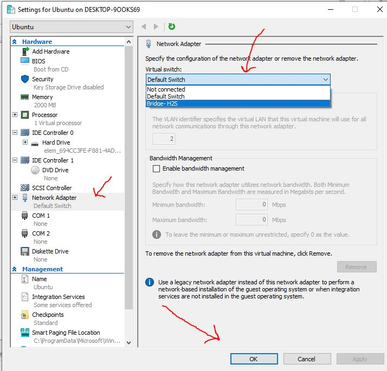Image resolution: width=387 pixels, height=371 pixels.
Task: Expand the Processor tree node
Action: pos(15,115)
